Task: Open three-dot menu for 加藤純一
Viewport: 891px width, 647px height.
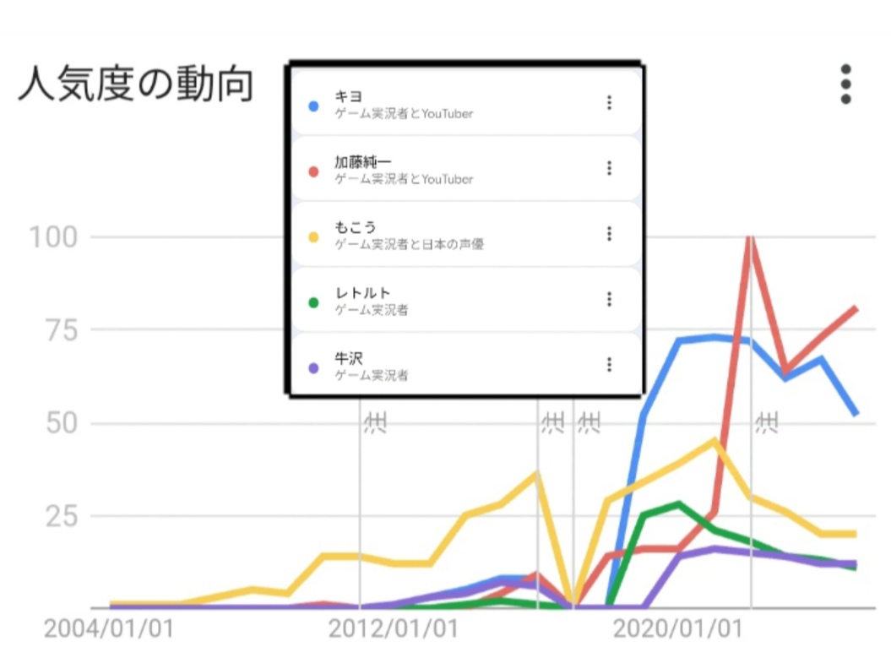Action: pos(609,168)
